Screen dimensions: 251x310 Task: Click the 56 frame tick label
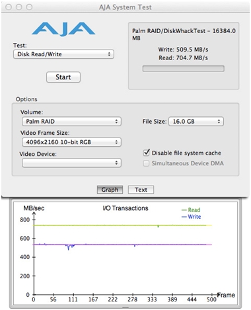[x=53, y=299]
